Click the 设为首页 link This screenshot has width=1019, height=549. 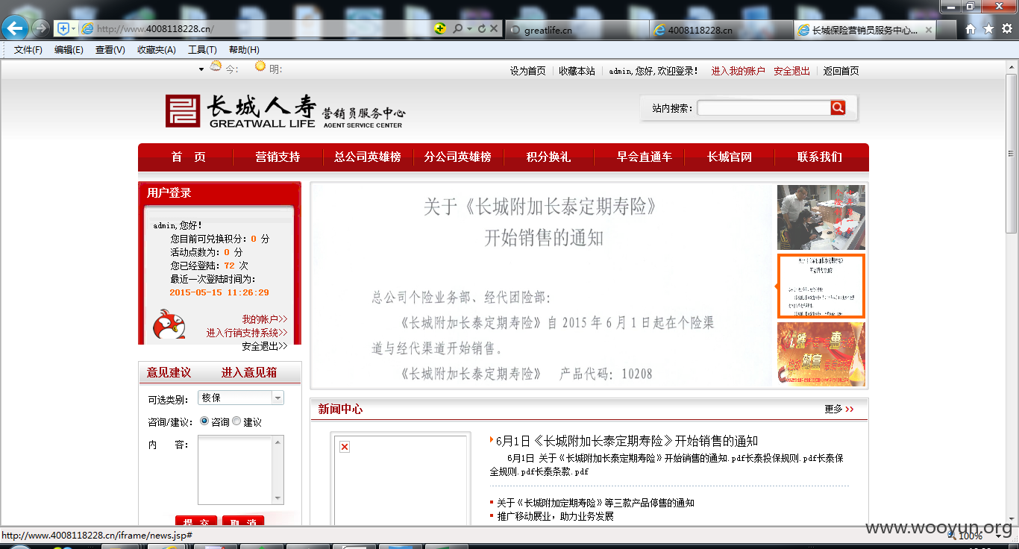click(x=528, y=71)
